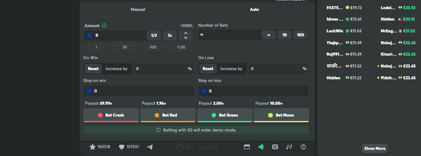Viewport: 421px width, 156px height.
Task: Open the live stats graph icon
Action: 289,147
